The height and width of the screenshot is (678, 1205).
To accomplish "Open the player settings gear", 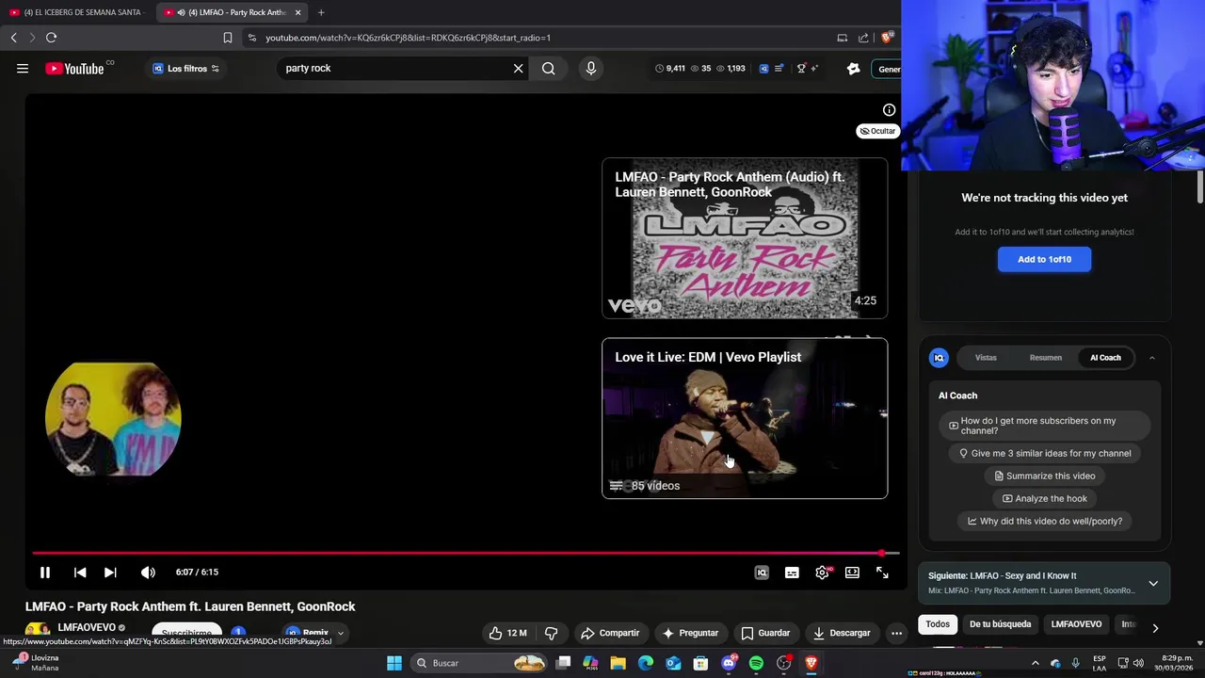I will point(822,572).
